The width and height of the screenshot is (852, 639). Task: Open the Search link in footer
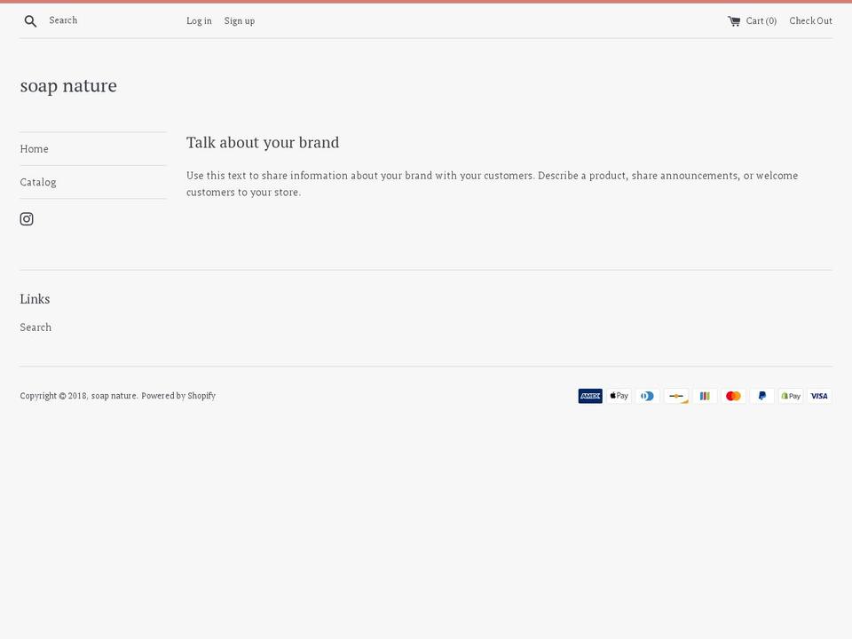[35, 327]
